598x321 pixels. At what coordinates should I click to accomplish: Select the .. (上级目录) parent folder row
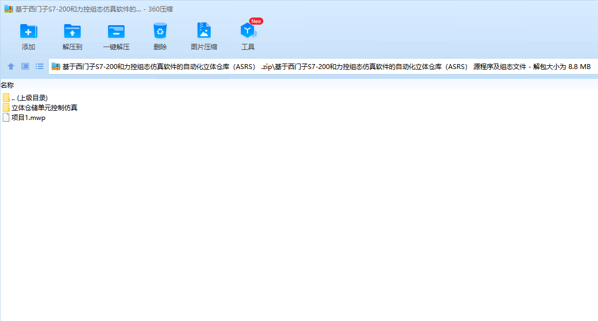pyautogui.click(x=25, y=98)
